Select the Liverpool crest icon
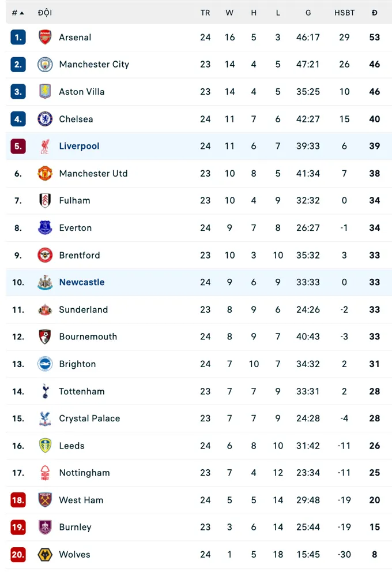The image size is (392, 572). click(45, 146)
